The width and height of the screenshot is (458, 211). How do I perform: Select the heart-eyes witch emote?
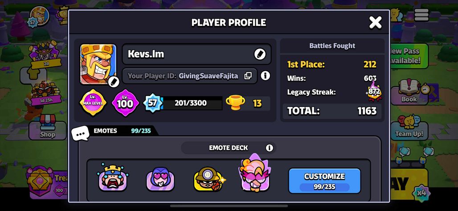tap(160, 179)
